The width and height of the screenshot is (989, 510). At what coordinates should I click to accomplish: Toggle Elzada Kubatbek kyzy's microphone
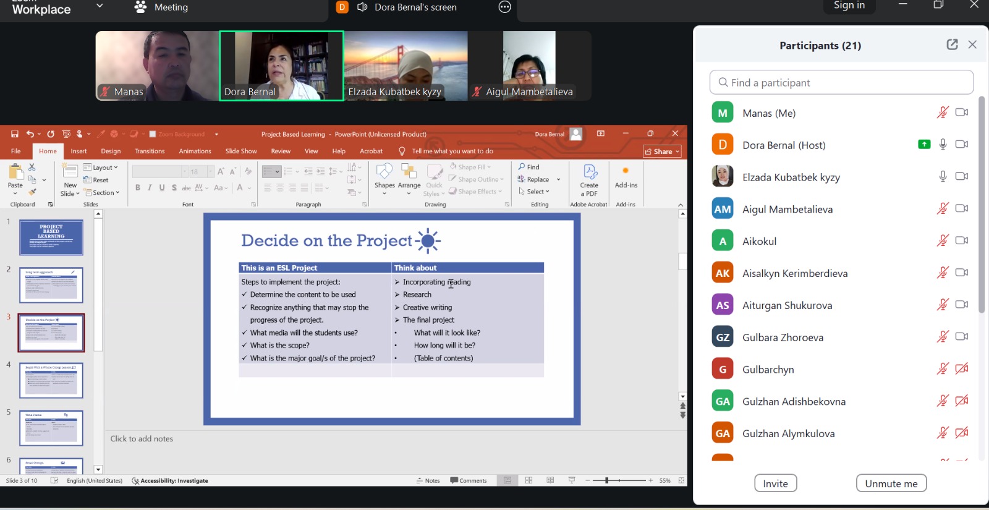coord(943,177)
